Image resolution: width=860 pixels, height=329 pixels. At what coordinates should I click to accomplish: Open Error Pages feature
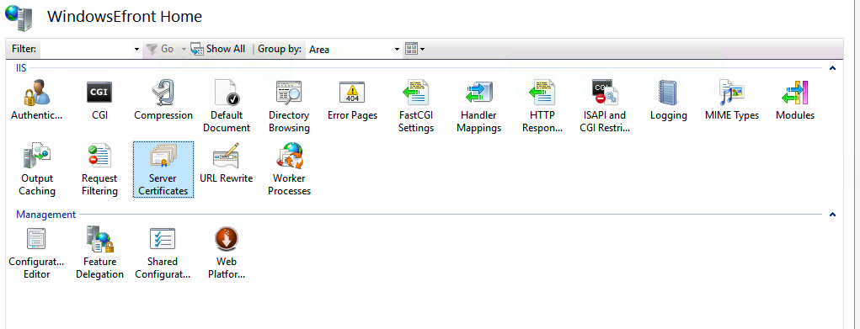(x=352, y=100)
